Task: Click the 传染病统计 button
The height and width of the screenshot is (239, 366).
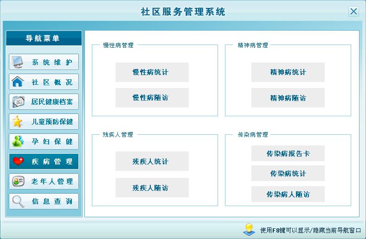Action: [288, 173]
